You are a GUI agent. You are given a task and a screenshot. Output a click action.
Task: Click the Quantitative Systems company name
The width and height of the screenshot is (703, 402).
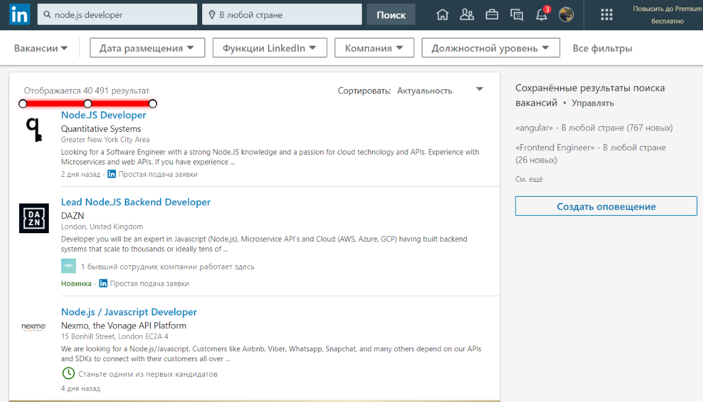[101, 129]
